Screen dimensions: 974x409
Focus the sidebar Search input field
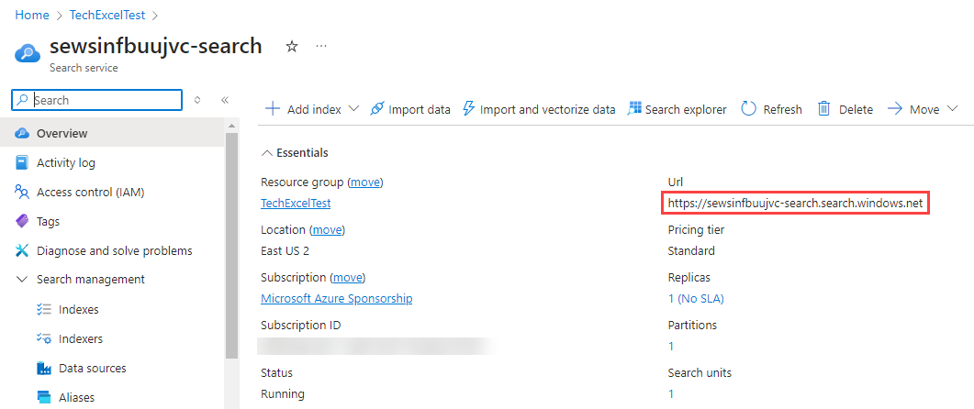click(97, 100)
